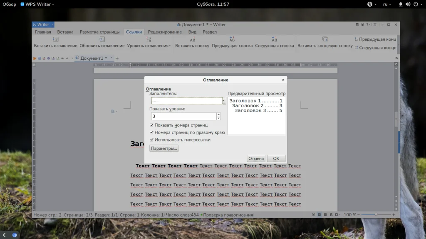Image resolution: width=426 pixels, height=239 pixels.
Task: Open a new document tab with plus icon
Action: coord(117,59)
